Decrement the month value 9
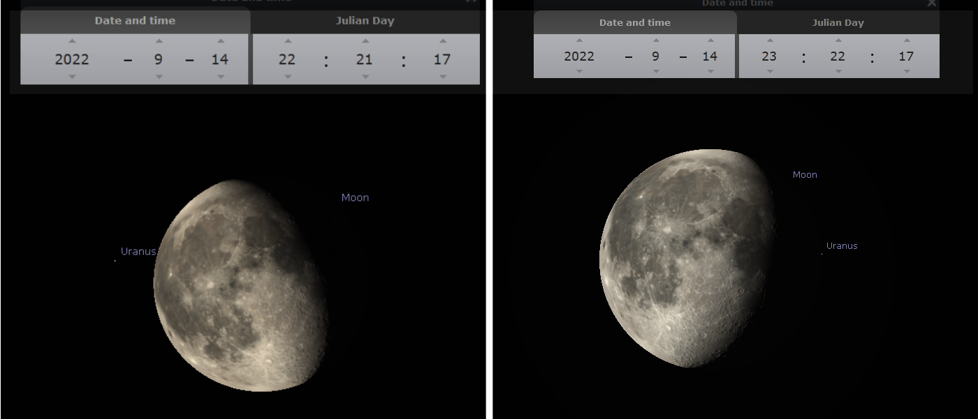 159,77
